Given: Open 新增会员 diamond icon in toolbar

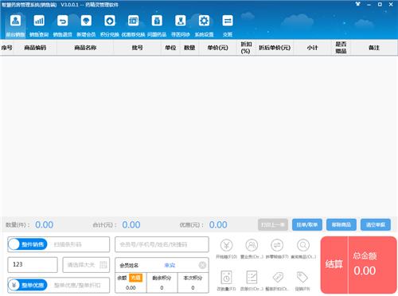Looking at the screenshot, I should pyautogui.click(x=86, y=21).
